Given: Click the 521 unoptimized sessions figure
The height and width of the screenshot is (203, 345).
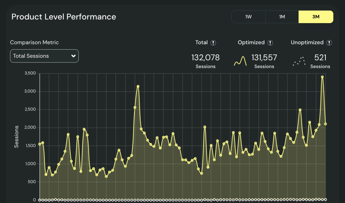Looking at the screenshot, I should click(320, 58).
